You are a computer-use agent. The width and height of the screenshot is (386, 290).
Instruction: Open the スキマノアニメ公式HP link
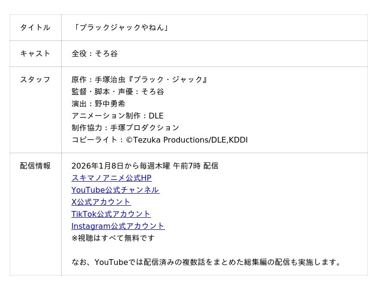click(111, 178)
